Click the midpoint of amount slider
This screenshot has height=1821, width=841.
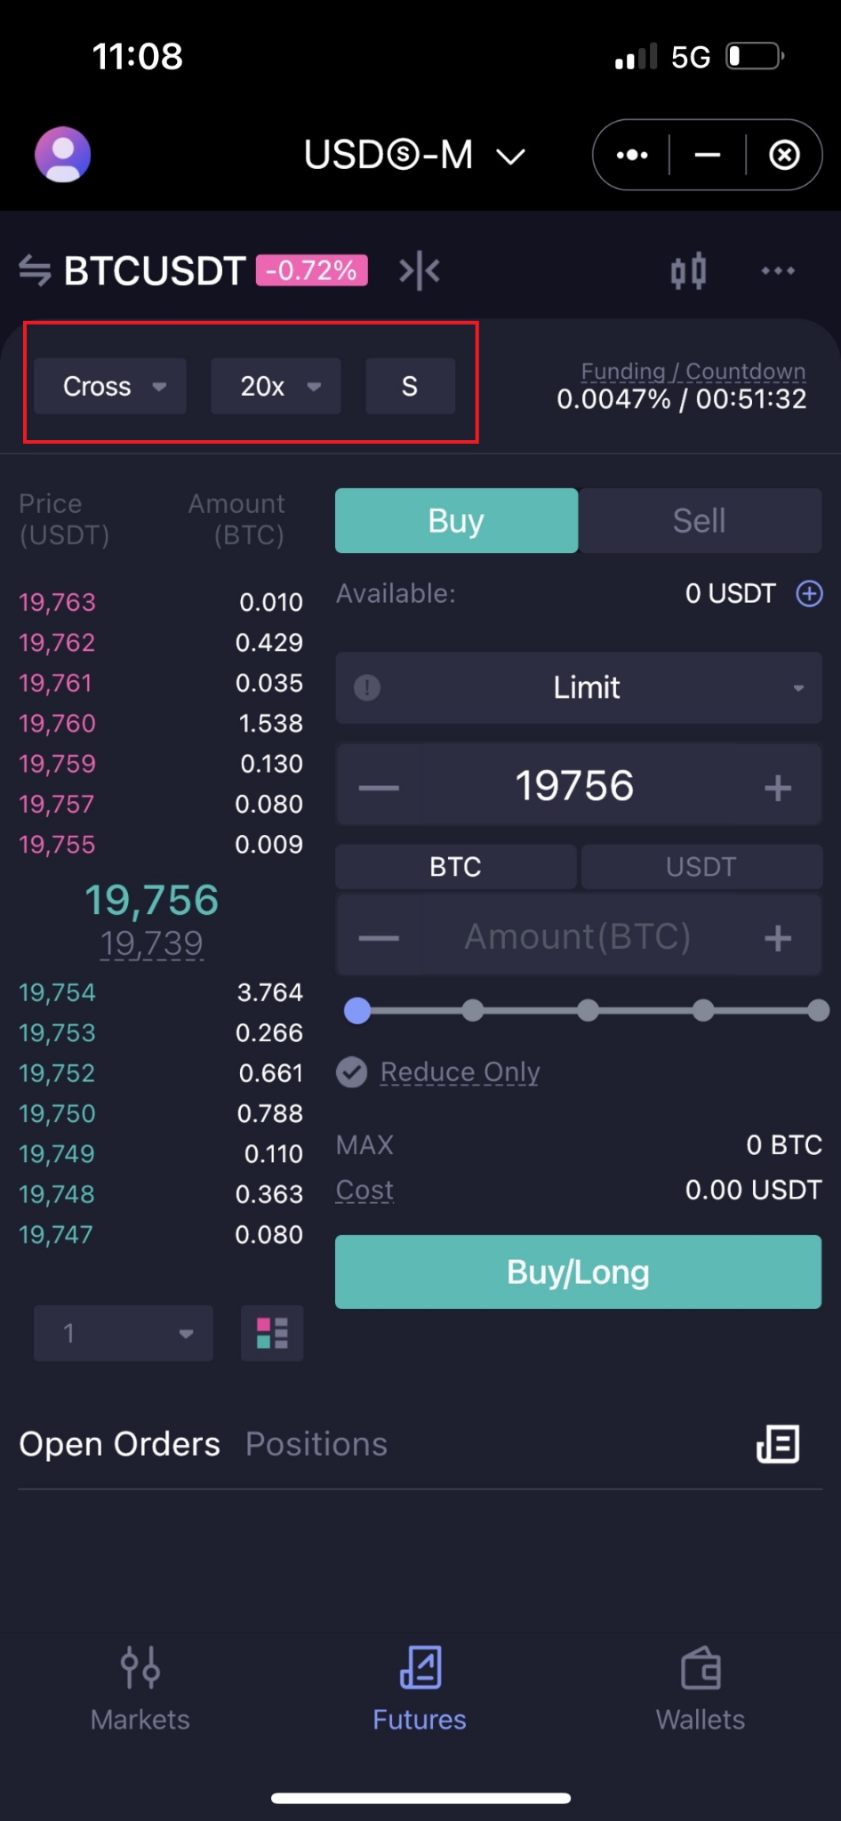588,1010
